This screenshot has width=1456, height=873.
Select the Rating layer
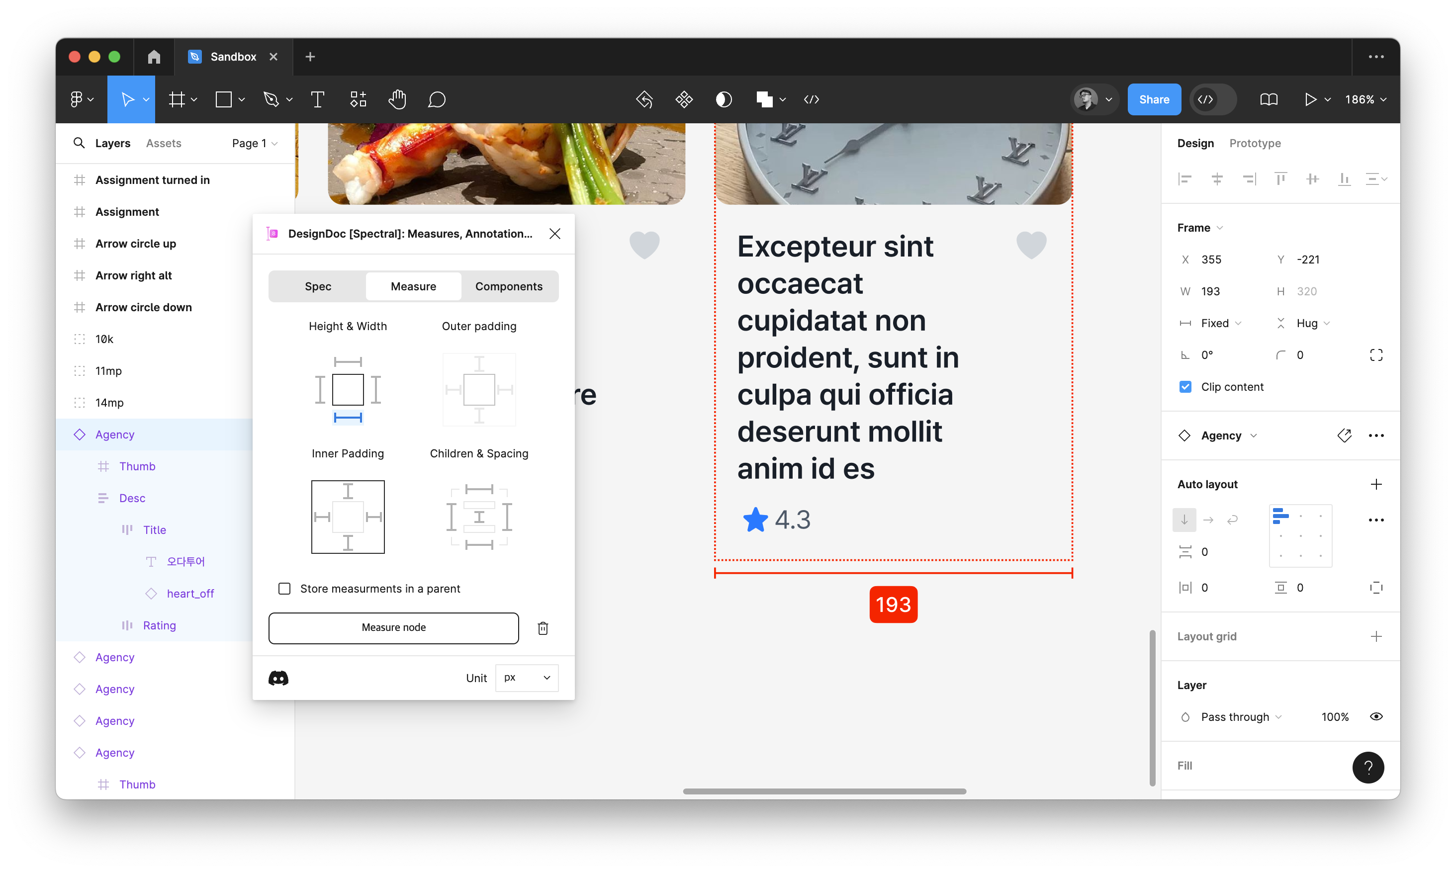(159, 625)
